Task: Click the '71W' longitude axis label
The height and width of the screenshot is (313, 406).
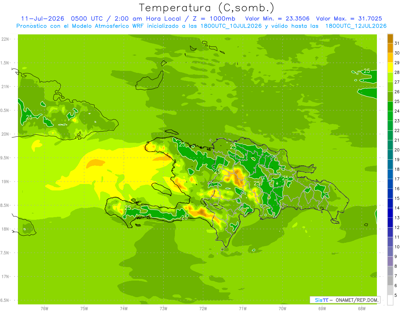Action: coord(243,308)
